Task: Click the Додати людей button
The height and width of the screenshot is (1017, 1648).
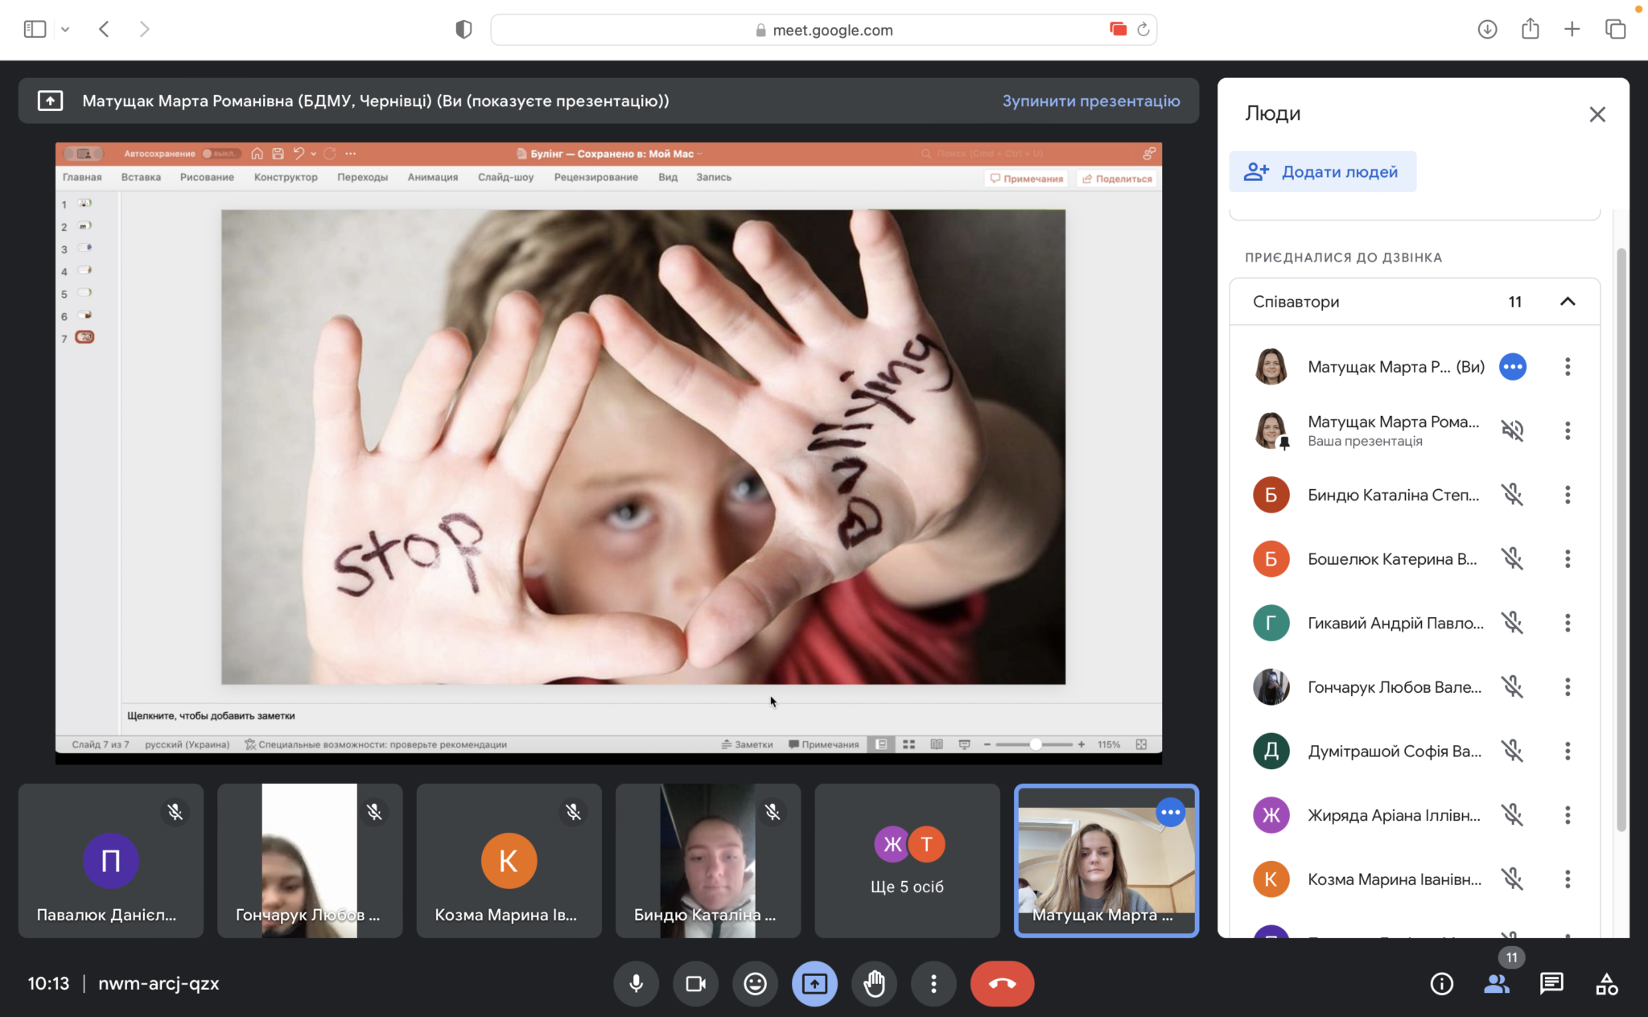Action: pos(1322,171)
